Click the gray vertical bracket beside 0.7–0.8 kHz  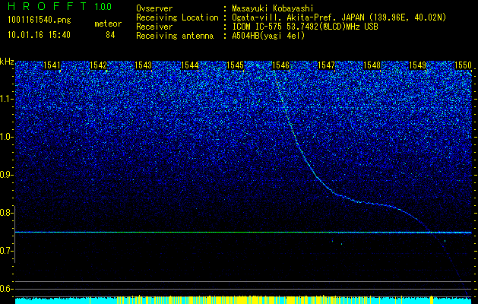(x=14, y=234)
